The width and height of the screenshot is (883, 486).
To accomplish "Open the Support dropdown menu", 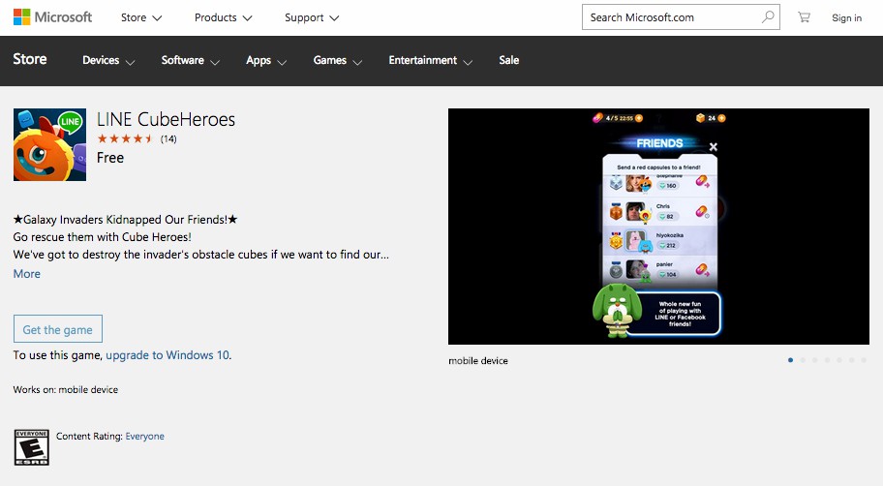I will coord(312,17).
